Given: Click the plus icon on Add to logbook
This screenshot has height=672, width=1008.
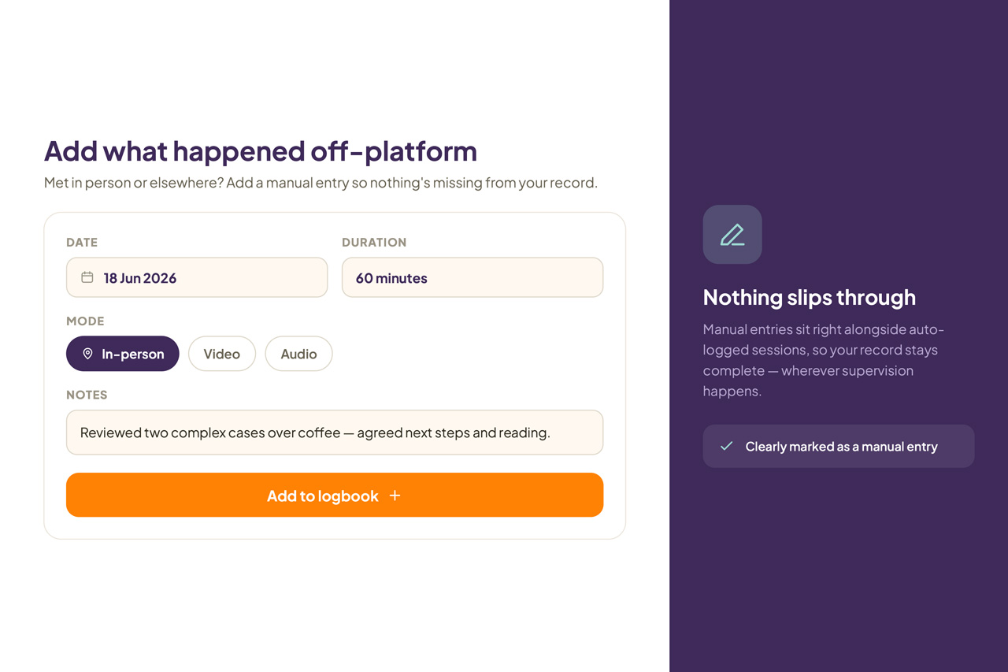Looking at the screenshot, I should [x=395, y=496].
